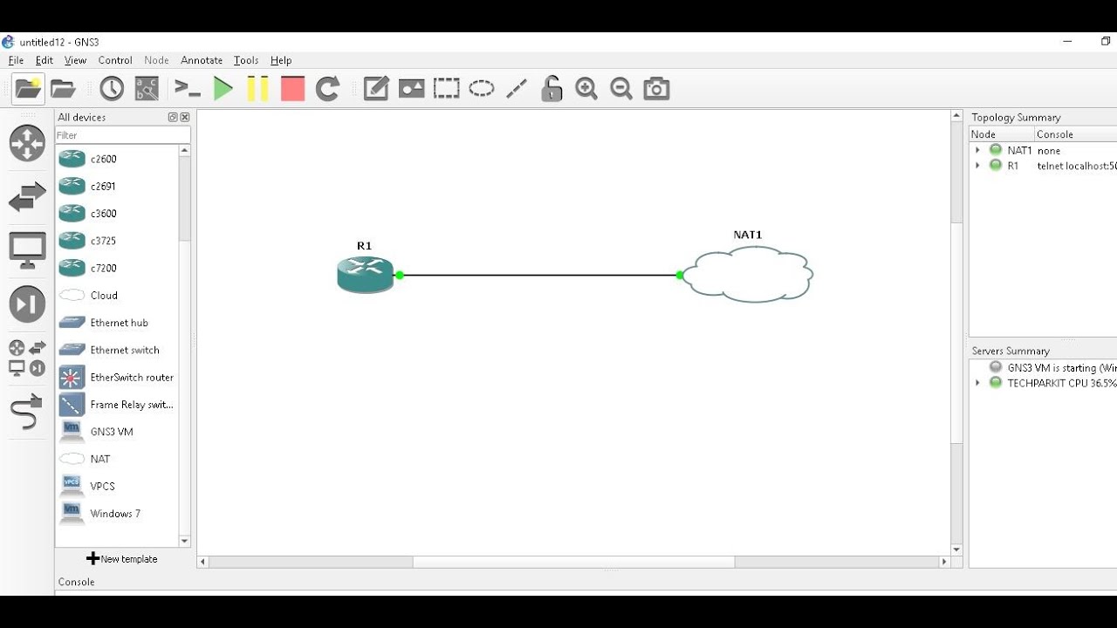This screenshot has width=1117, height=628.
Task: Select the draw ellipse tool
Action: coord(482,88)
